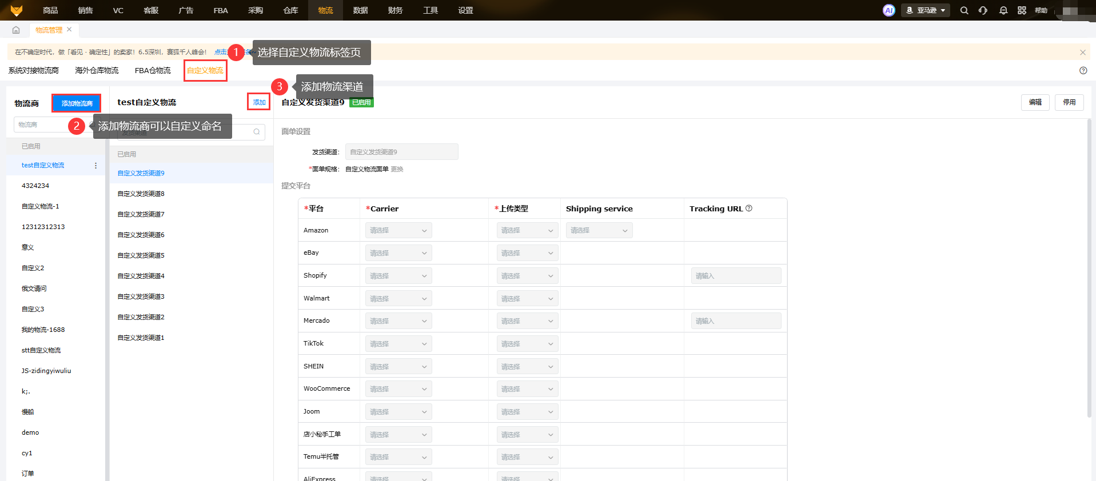Click the search magnifier in top bar

coord(964,10)
